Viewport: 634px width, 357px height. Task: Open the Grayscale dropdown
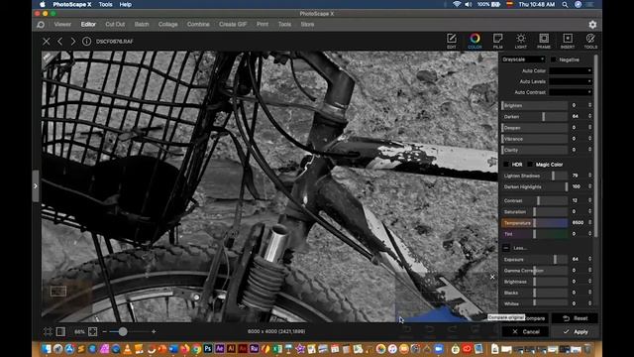(x=523, y=59)
